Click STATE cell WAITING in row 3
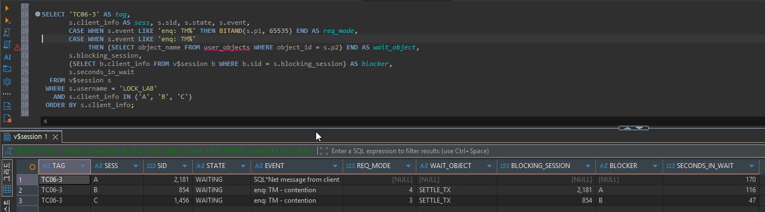 [x=221, y=200]
